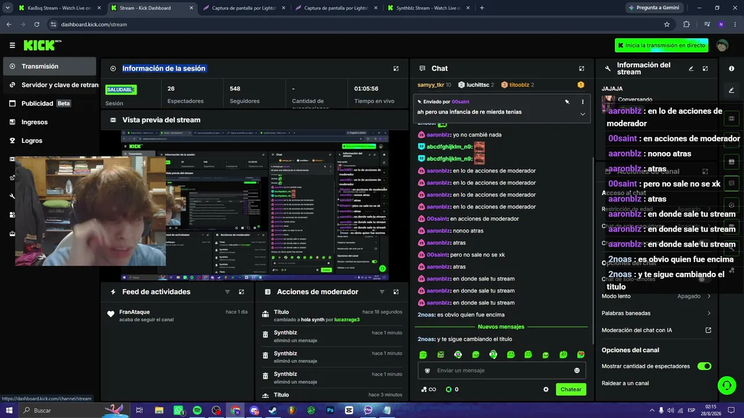Go to Ingresos in the sidebar
This screenshot has width=744, height=418.
(49, 122)
